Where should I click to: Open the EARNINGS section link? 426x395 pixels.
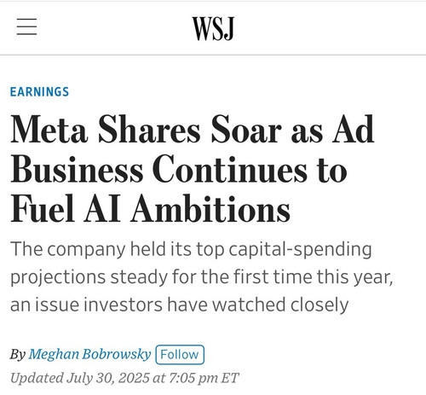39,92
